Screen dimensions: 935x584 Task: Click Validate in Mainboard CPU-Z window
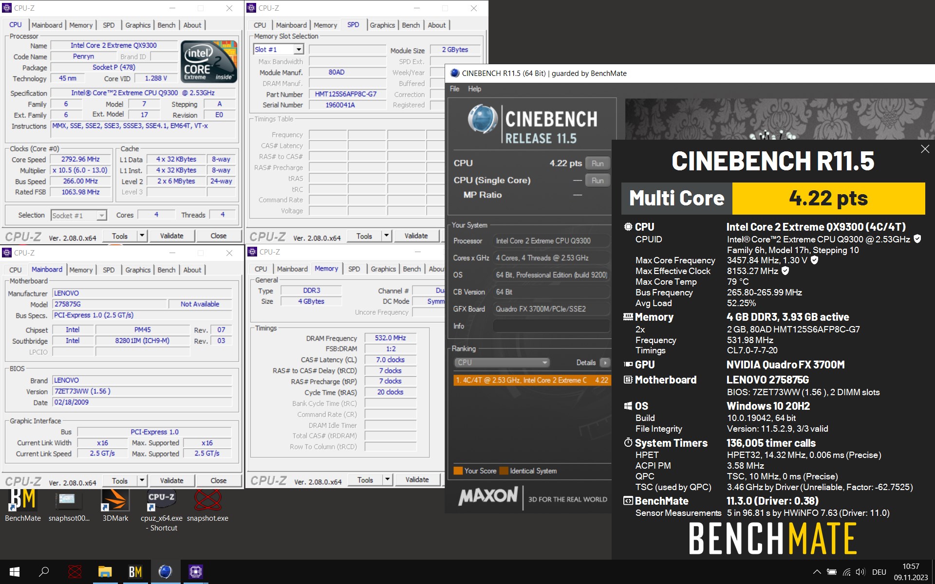point(172,480)
